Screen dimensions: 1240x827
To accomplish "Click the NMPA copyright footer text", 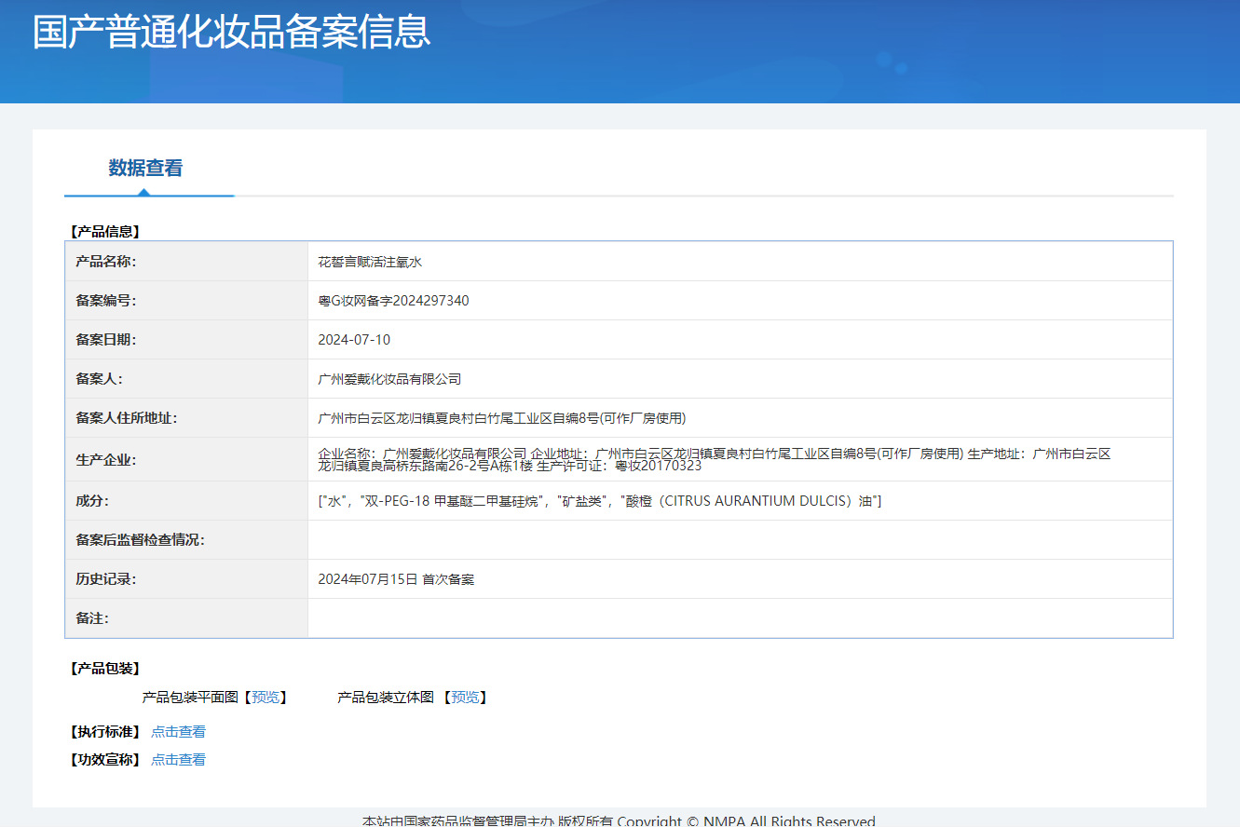I will pyautogui.click(x=619, y=820).
